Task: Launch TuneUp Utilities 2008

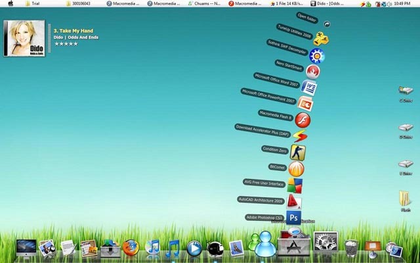Action: point(321,39)
